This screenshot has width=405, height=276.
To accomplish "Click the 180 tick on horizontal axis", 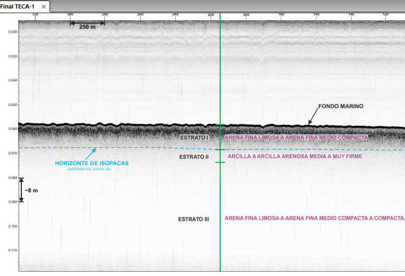I will pyautogui.click(x=281, y=14).
